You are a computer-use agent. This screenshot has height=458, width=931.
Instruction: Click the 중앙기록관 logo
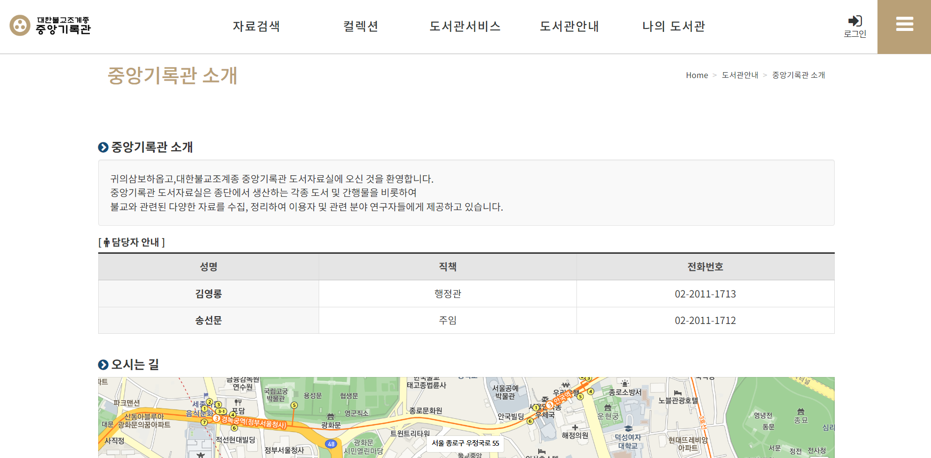coord(51,26)
